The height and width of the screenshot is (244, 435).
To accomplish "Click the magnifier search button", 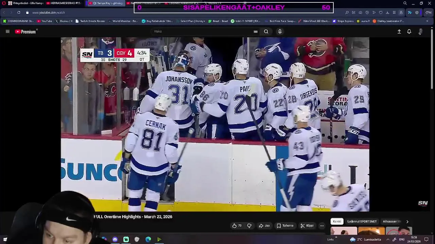I will click(x=266, y=32).
